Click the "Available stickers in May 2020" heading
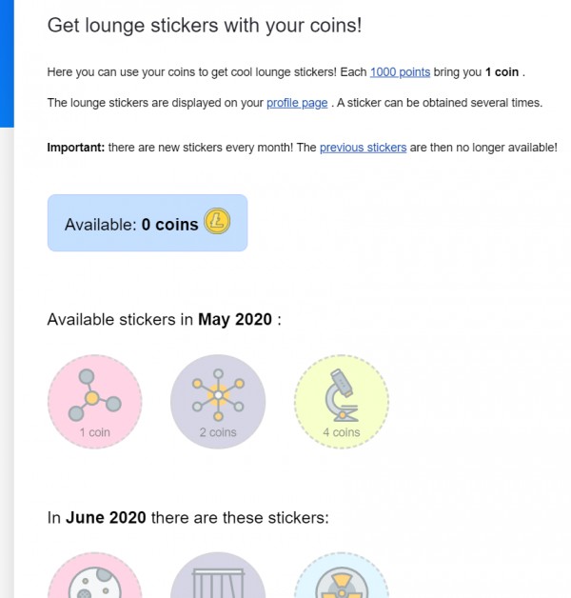The image size is (571, 598). click(x=164, y=320)
